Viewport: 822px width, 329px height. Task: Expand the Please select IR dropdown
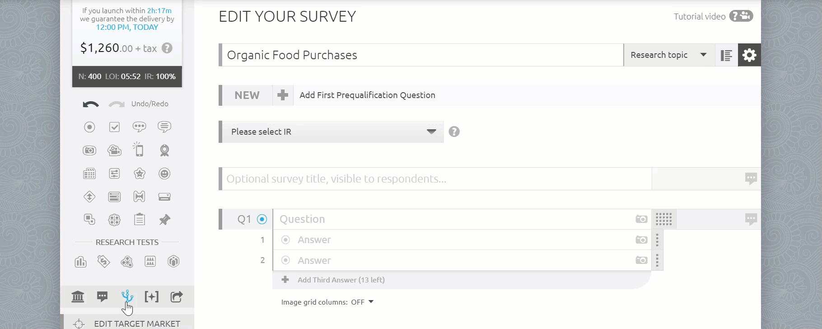332,132
